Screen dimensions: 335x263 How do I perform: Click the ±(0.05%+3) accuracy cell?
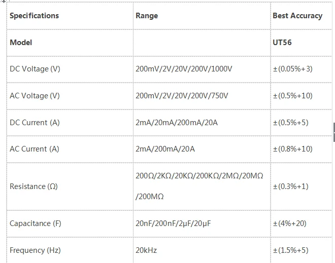click(301, 69)
